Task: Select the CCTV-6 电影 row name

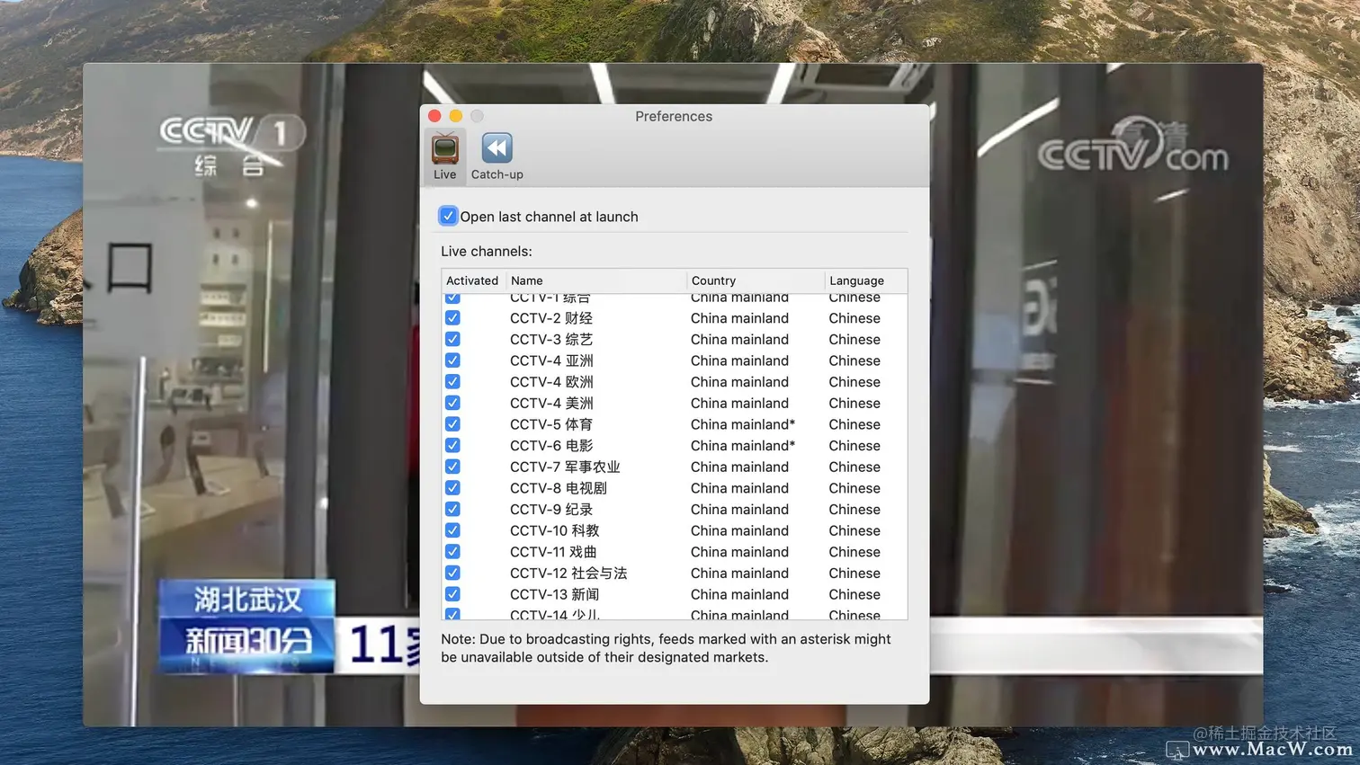Action: point(551,446)
